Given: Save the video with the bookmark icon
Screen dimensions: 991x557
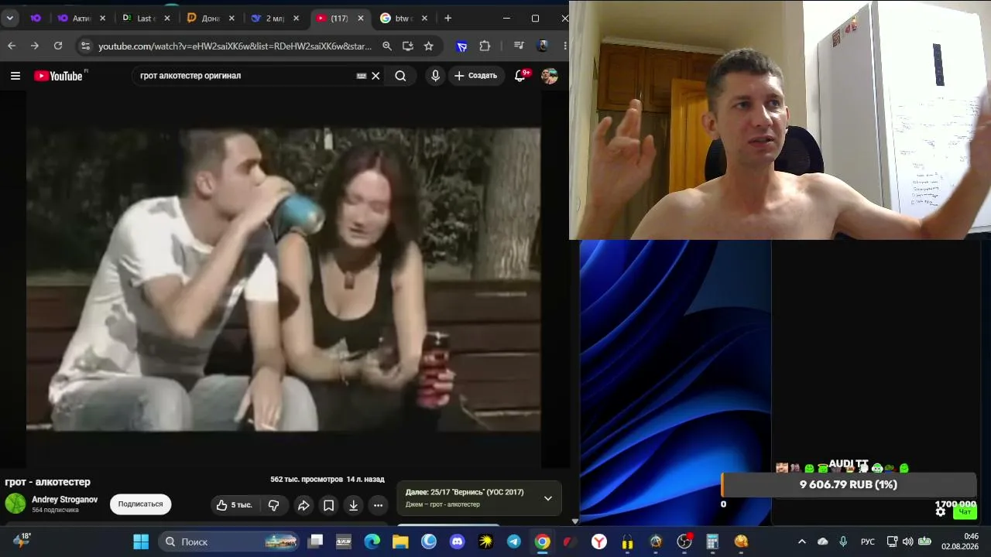Looking at the screenshot, I should tap(328, 505).
